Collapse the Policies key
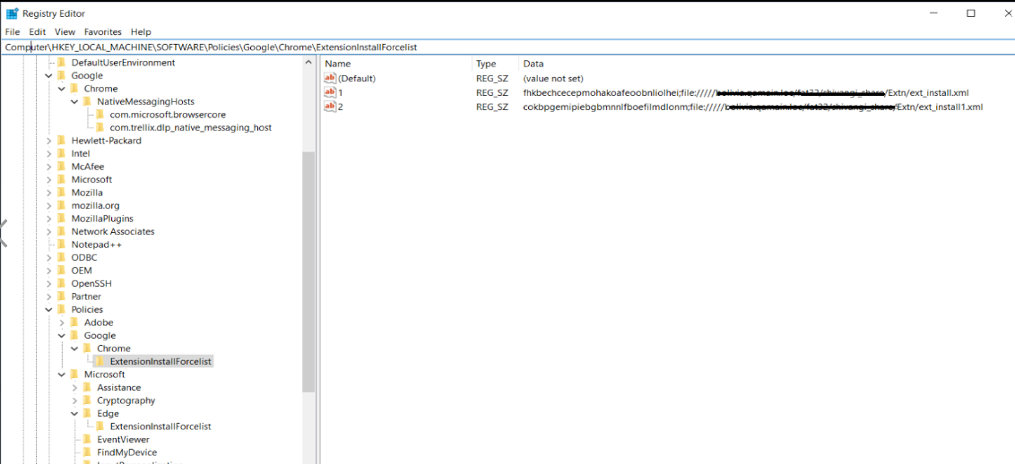The height and width of the screenshot is (464, 1015). click(48, 309)
